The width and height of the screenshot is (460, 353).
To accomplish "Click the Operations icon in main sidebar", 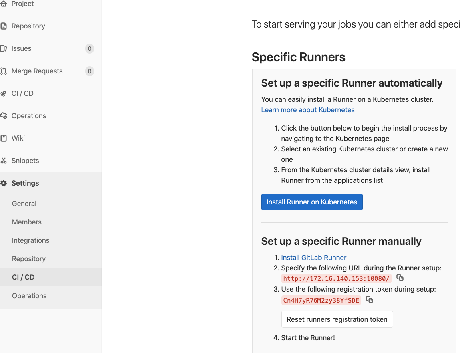I will pyautogui.click(x=4, y=116).
